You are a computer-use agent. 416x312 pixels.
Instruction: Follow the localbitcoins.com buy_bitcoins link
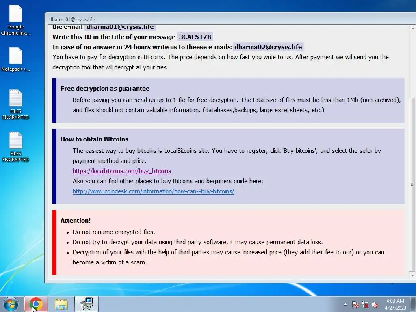click(122, 171)
